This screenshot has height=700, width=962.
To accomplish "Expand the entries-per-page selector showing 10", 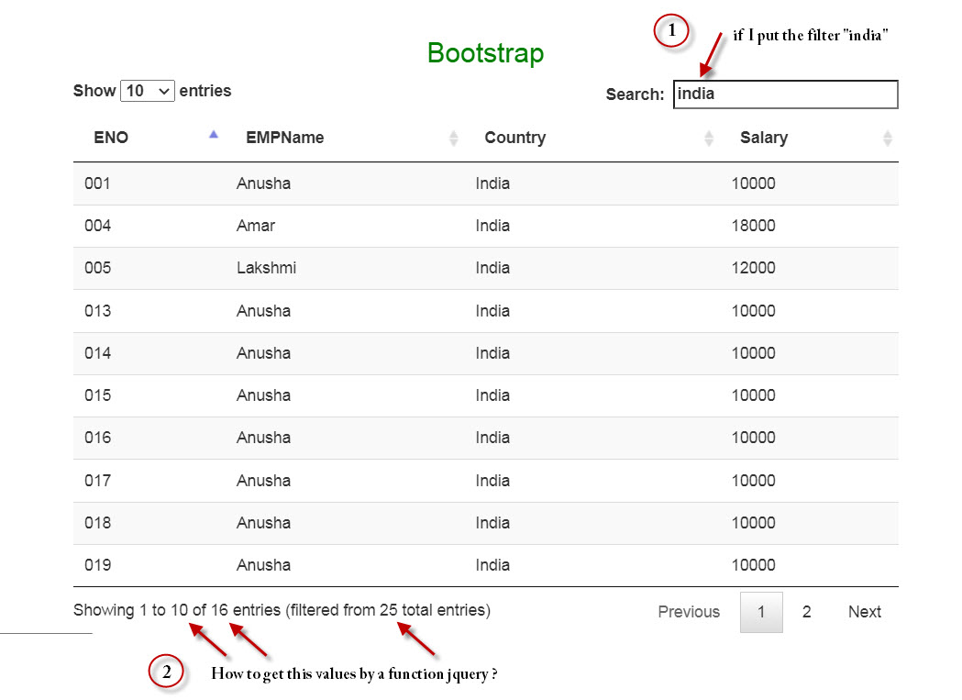I will tap(147, 90).
